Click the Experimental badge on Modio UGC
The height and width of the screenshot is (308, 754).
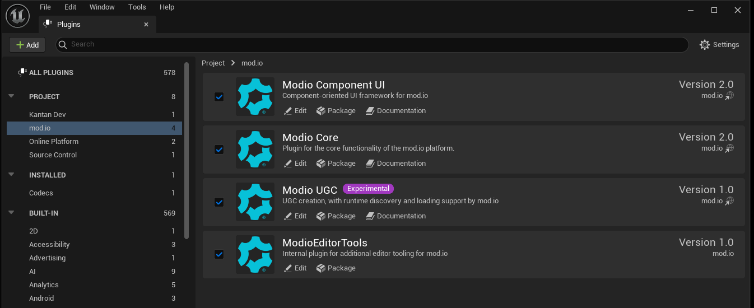(x=369, y=189)
